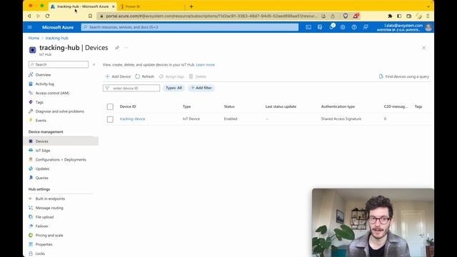
Task: Select Devices in the sidebar
Action: pyautogui.click(x=61, y=141)
